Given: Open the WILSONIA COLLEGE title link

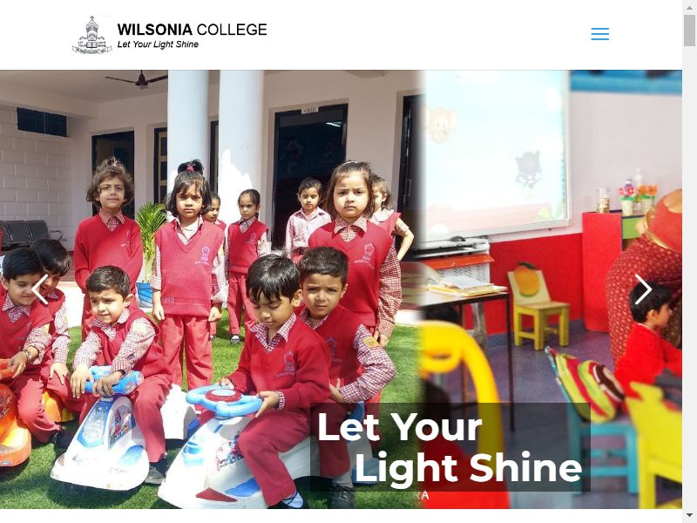Looking at the screenshot, I should click(x=192, y=30).
